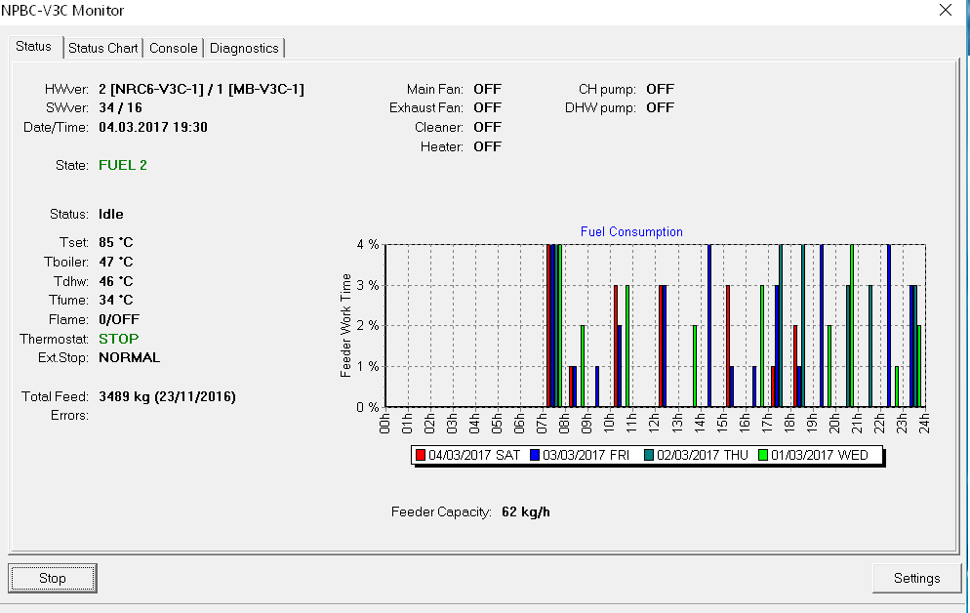This screenshot has width=970, height=613.
Task: Click the Fuel Consumption chart title
Action: [631, 231]
